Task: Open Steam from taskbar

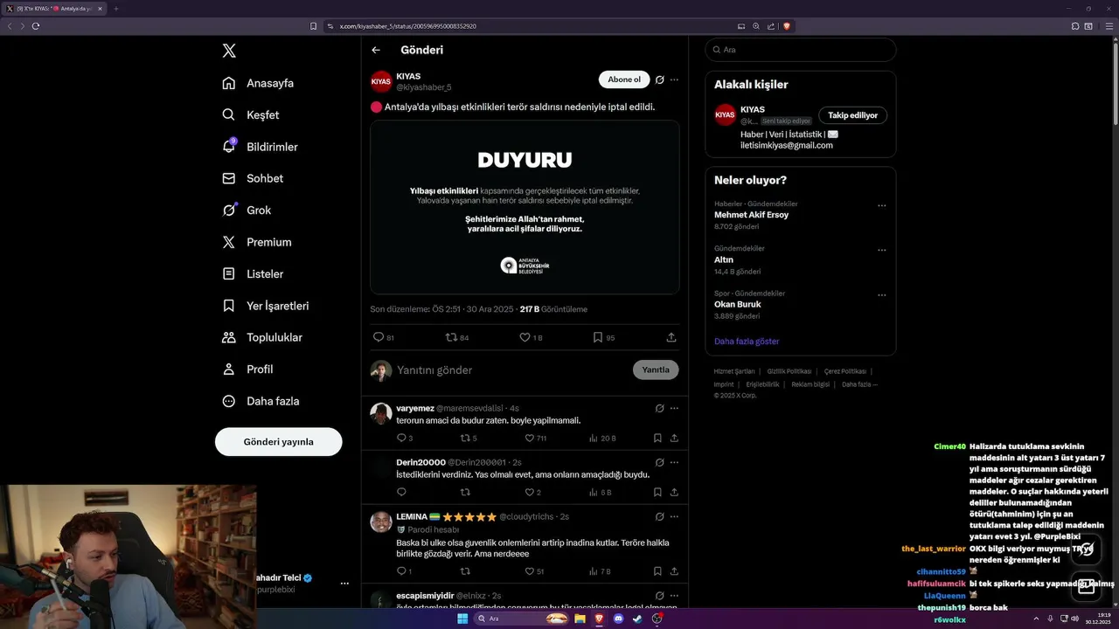Action: [x=636, y=619]
